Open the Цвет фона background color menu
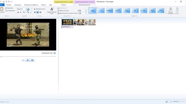This screenshot has width=186, height=104. point(62,8)
